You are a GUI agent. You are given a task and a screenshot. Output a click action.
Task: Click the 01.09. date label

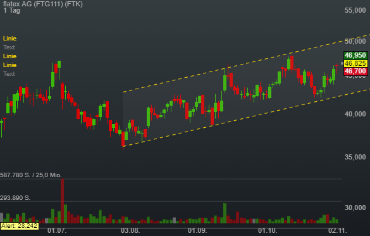pyautogui.click(x=197, y=230)
